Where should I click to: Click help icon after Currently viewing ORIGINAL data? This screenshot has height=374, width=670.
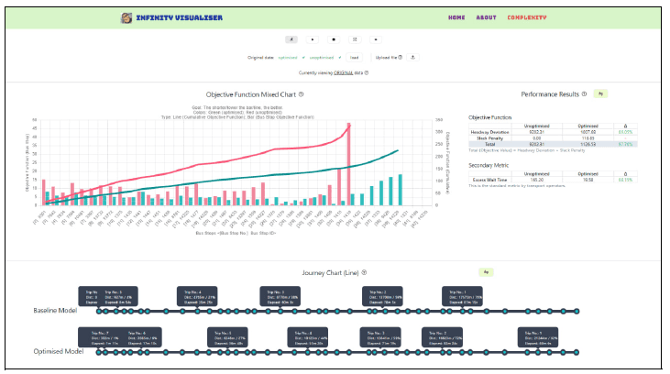click(x=367, y=72)
